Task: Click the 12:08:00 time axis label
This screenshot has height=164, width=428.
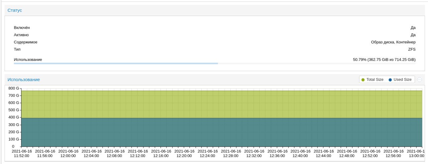Action: 115,153
